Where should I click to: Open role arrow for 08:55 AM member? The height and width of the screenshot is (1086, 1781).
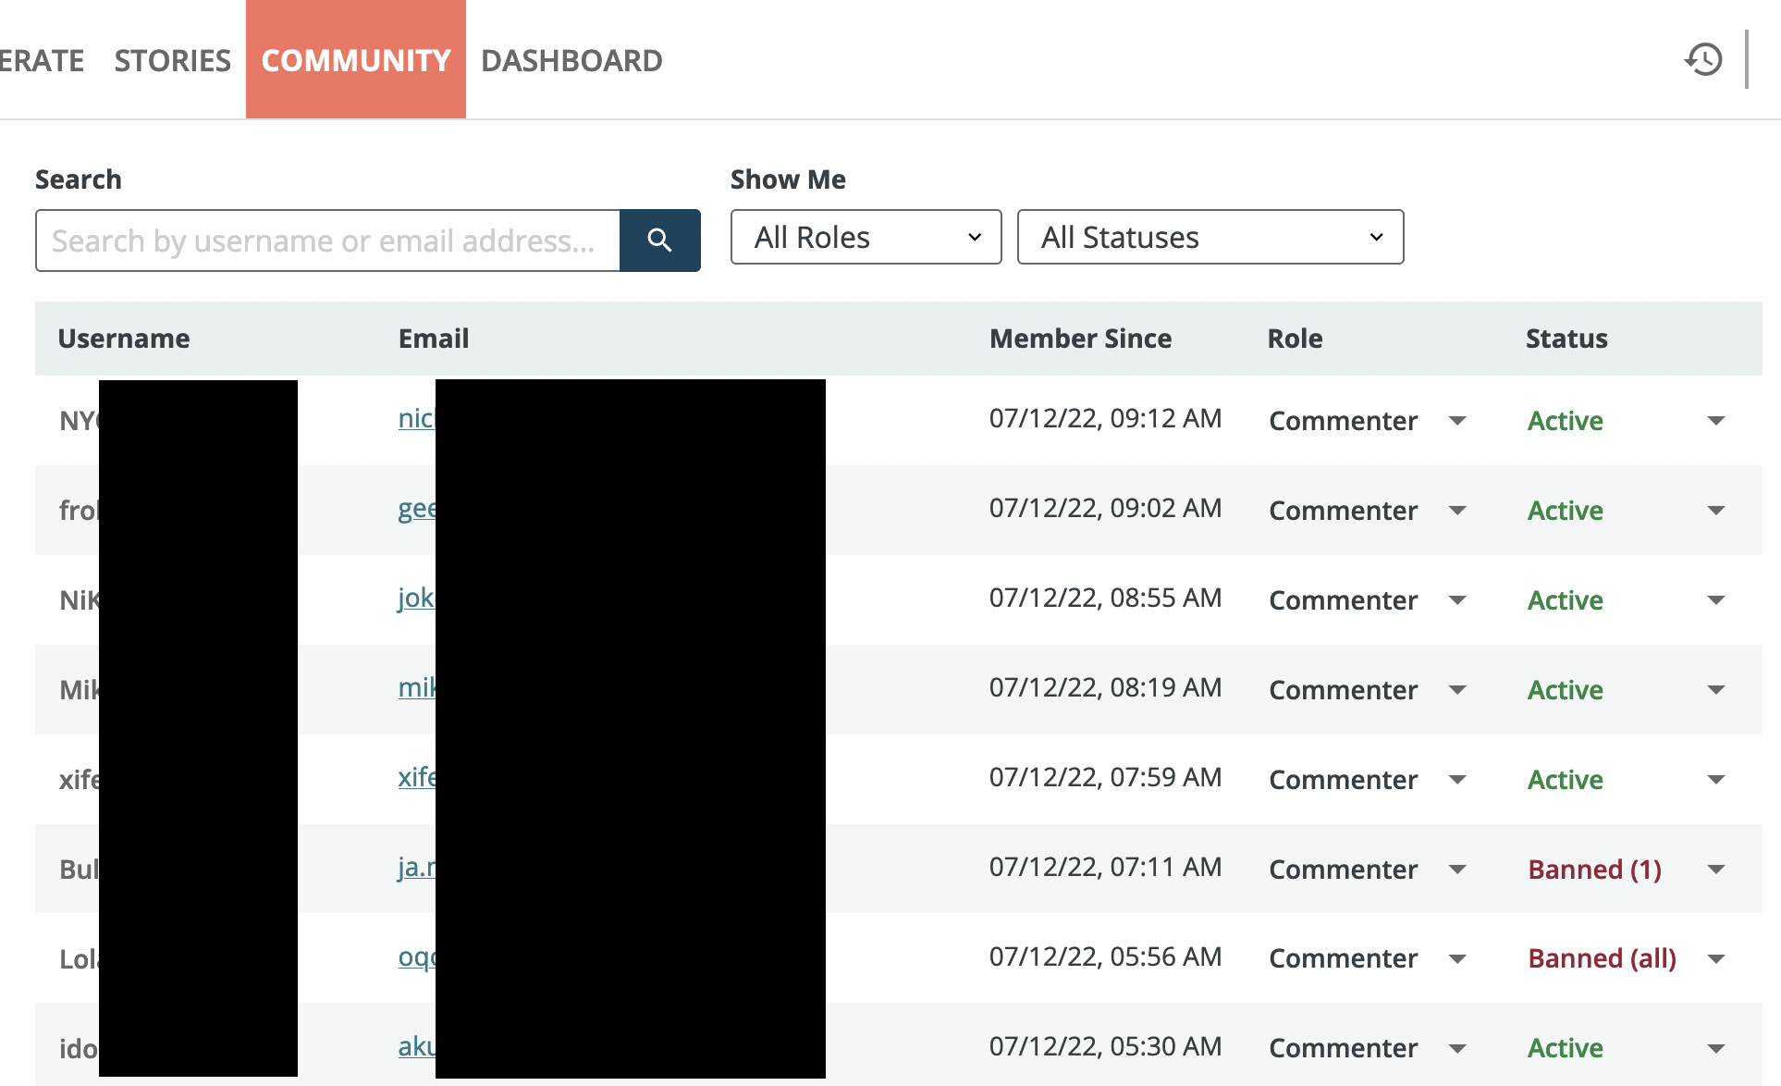[x=1457, y=600]
